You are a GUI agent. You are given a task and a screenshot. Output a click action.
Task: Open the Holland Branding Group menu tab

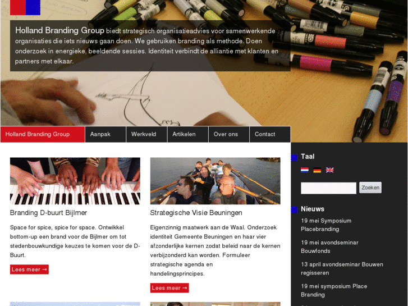43,134
